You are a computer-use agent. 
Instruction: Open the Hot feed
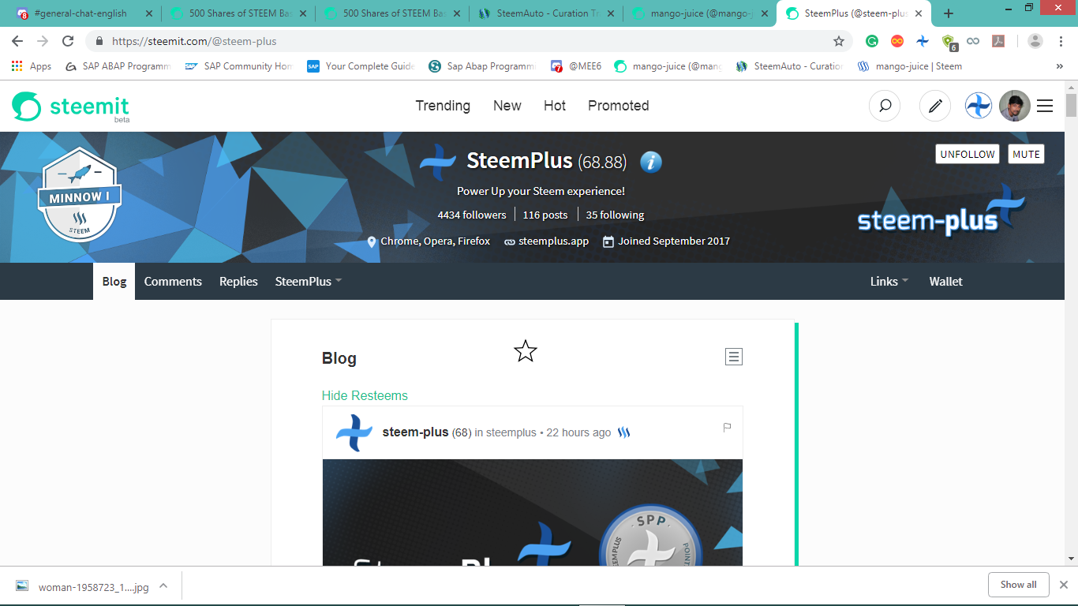(x=555, y=106)
